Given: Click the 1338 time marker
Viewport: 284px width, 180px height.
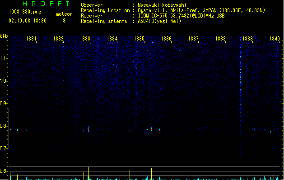Looking at the screenshot, I should point(220,39).
